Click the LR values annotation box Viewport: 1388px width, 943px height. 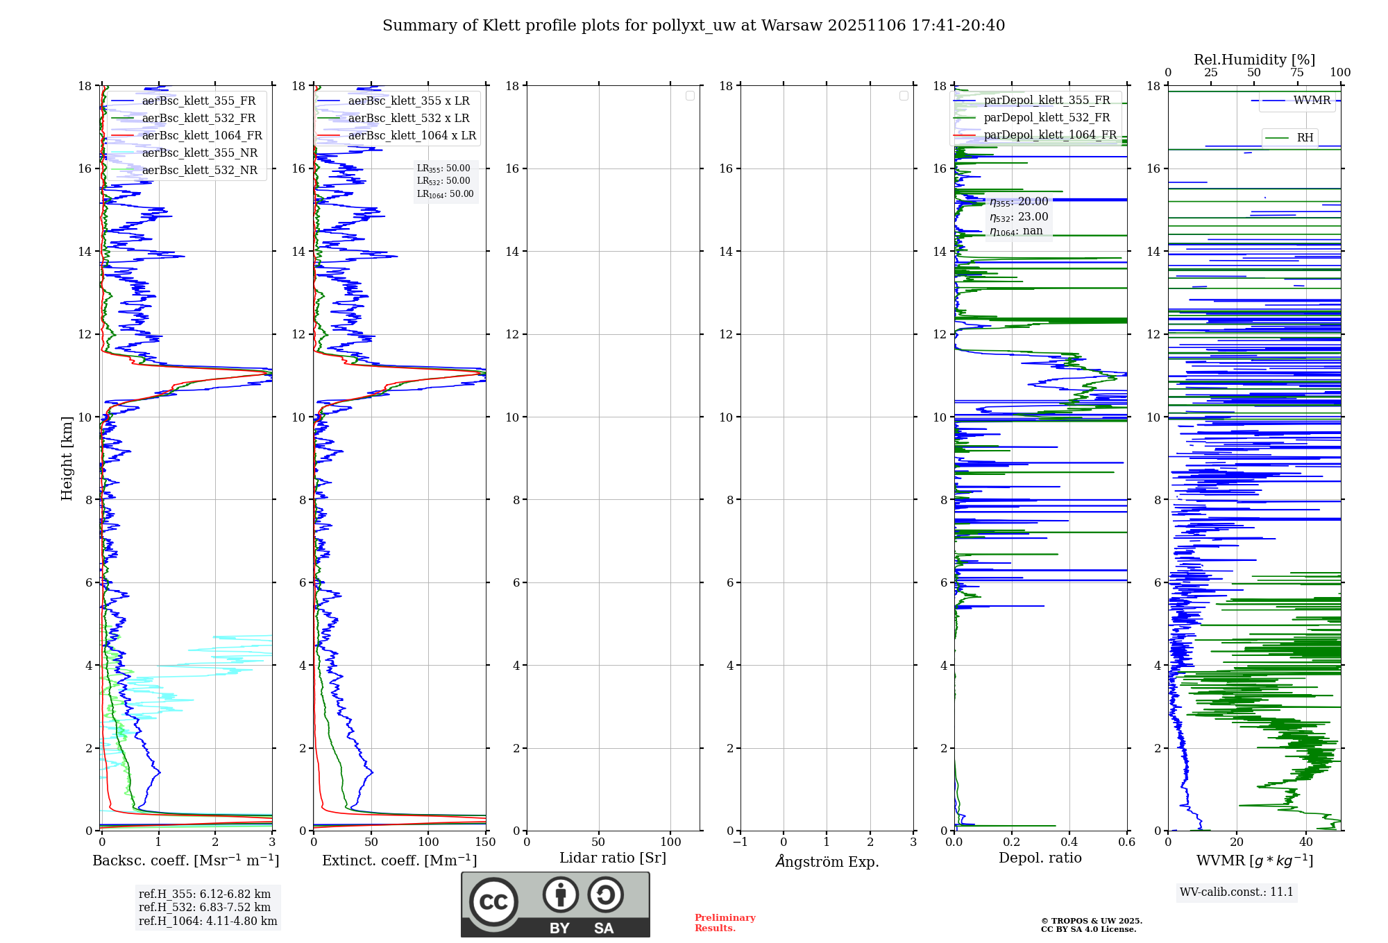tap(445, 181)
